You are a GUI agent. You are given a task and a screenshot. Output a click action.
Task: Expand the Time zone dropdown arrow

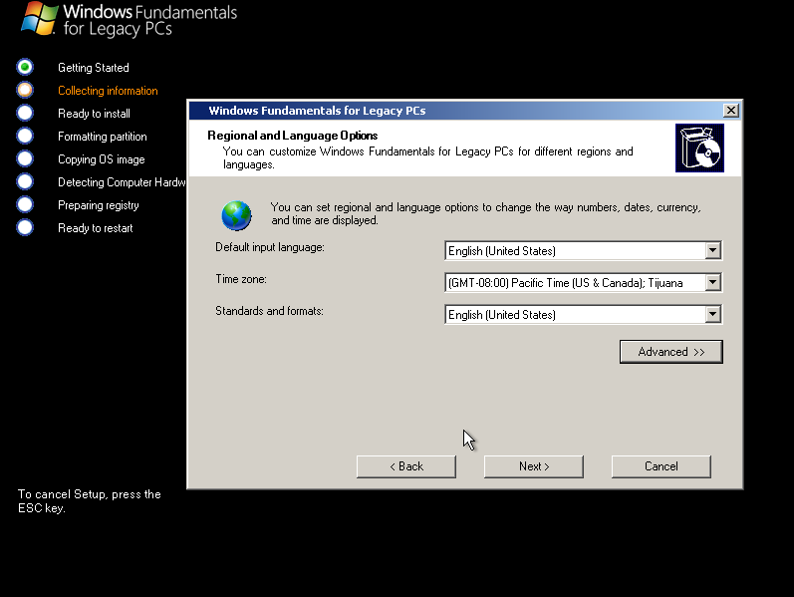[x=712, y=282]
